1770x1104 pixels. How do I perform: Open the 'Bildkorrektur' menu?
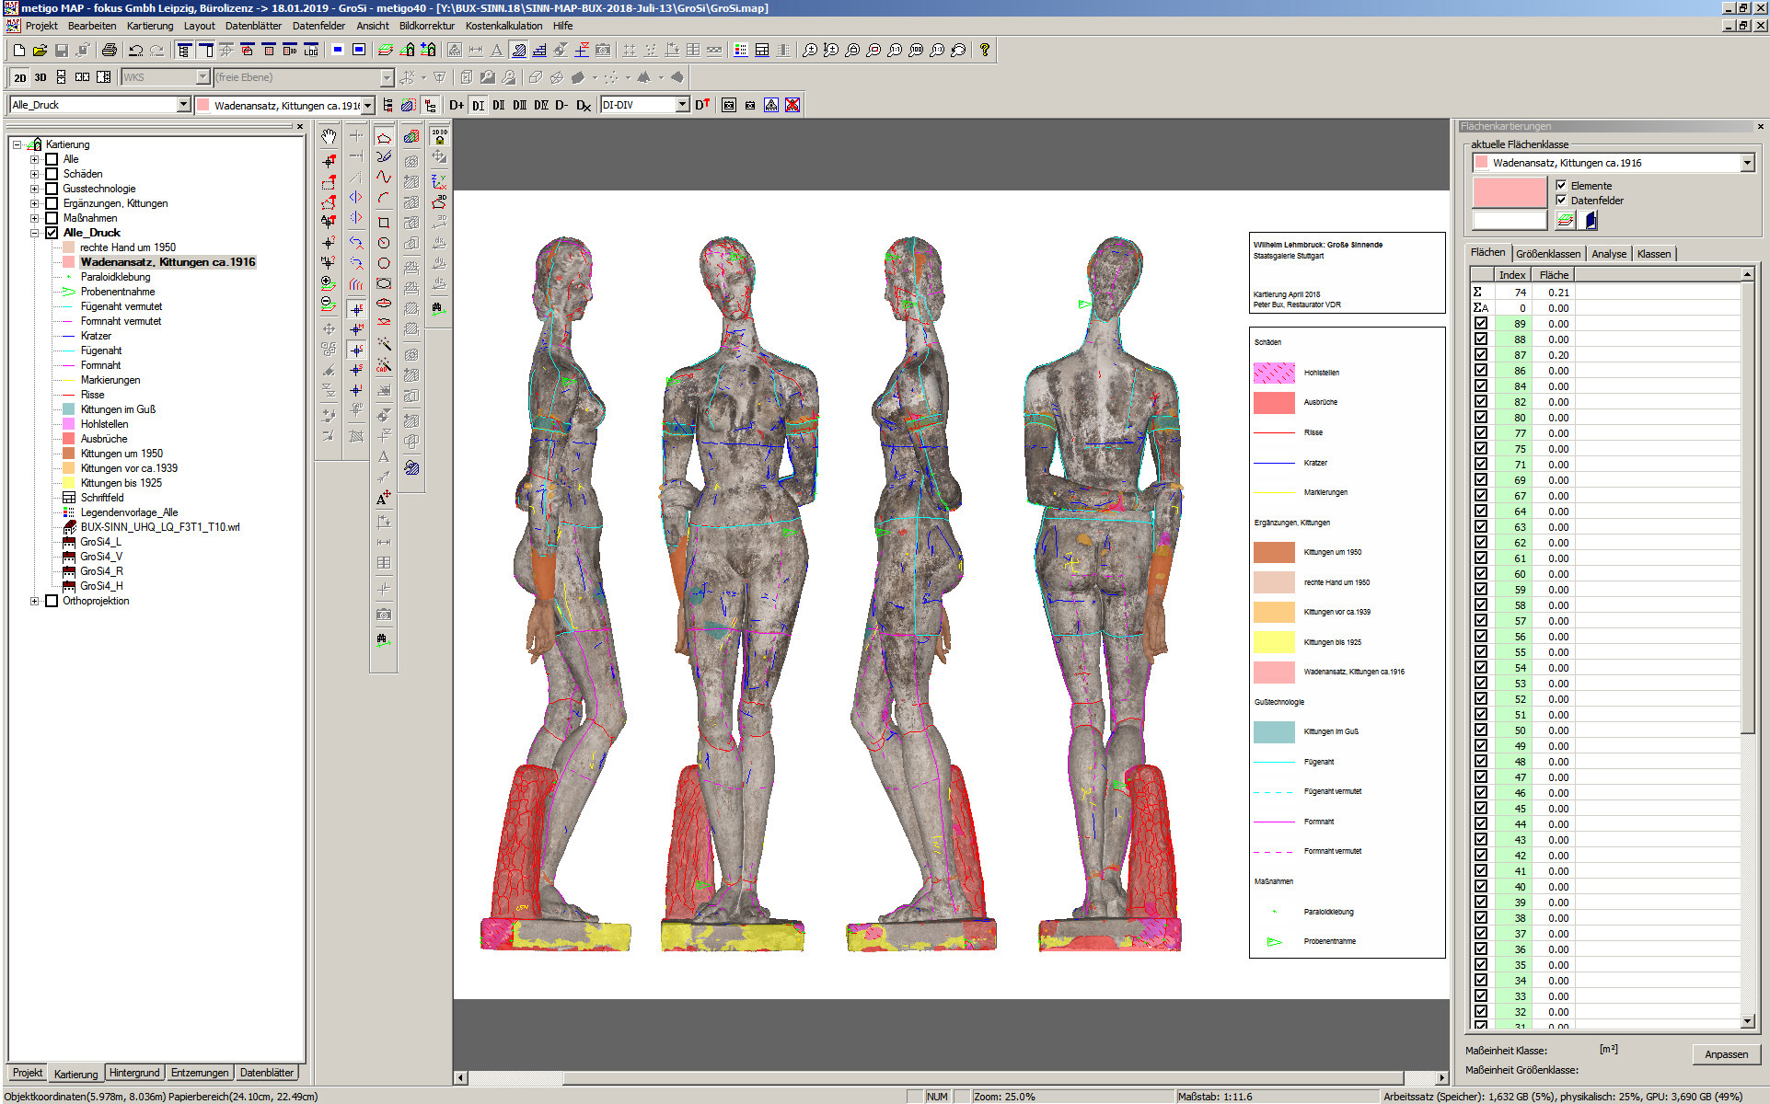click(x=426, y=26)
